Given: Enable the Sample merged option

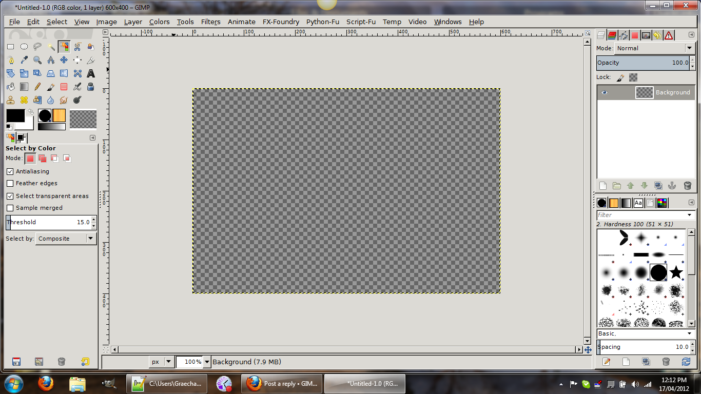Looking at the screenshot, I should tap(10, 208).
